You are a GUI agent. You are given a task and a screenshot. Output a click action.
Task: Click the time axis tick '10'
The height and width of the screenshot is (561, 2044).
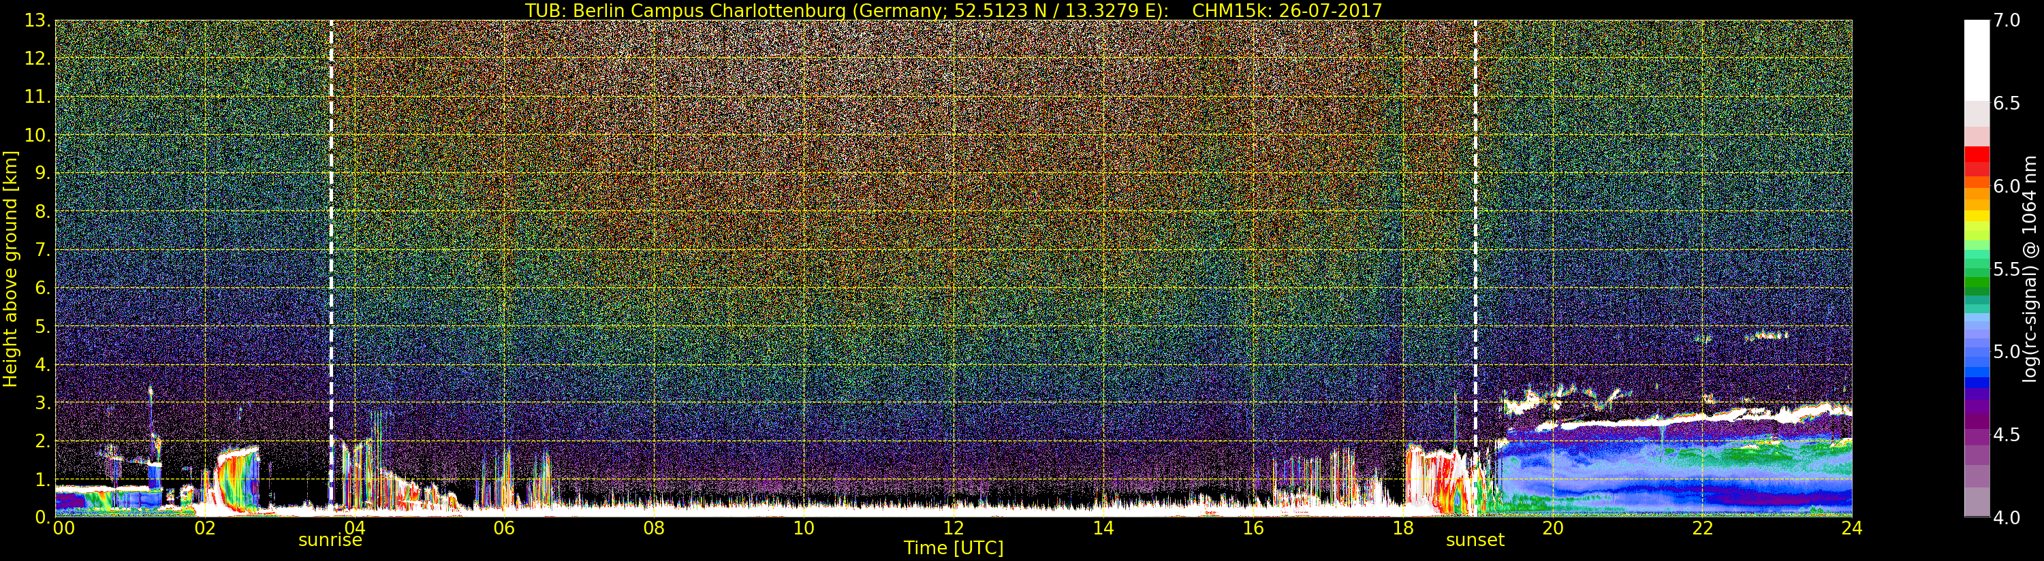coord(804,528)
